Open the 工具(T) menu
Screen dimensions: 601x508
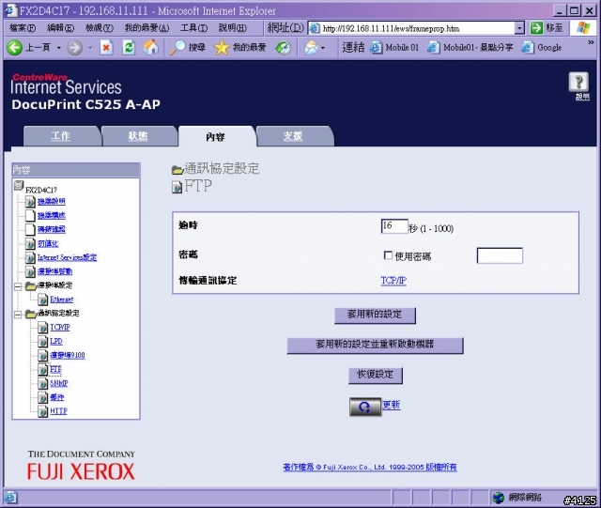194,28
